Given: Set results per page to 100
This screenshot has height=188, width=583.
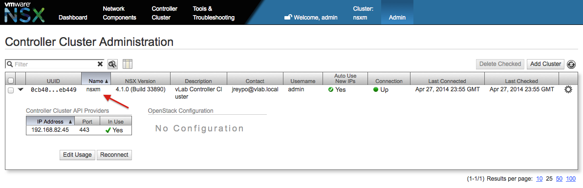Looking at the screenshot, I should coord(571,179).
